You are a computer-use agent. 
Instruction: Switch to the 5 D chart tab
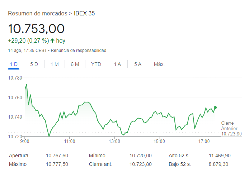(x=34, y=64)
